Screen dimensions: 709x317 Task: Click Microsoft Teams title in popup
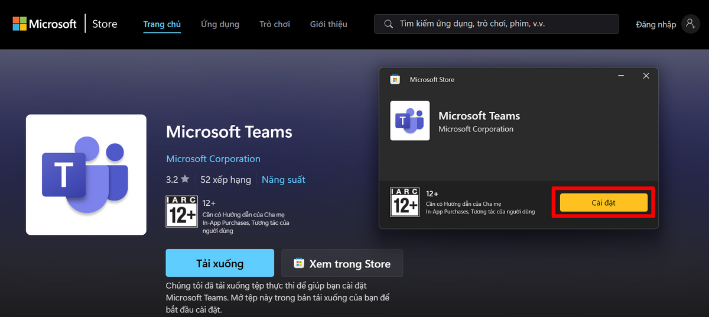479,115
